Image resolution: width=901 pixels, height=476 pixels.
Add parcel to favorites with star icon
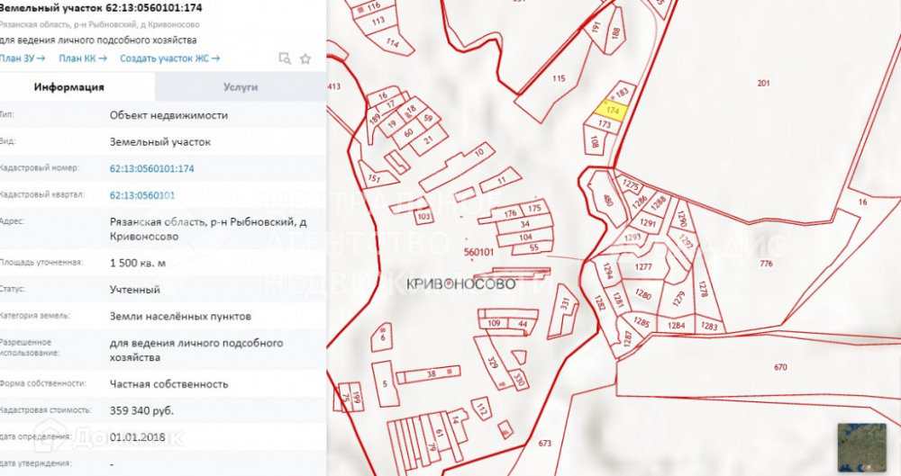(x=305, y=58)
